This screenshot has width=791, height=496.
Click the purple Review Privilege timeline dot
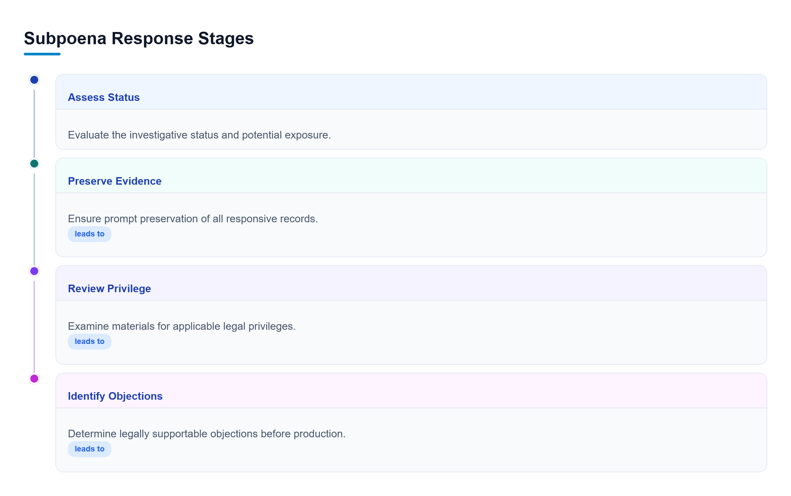click(x=34, y=271)
